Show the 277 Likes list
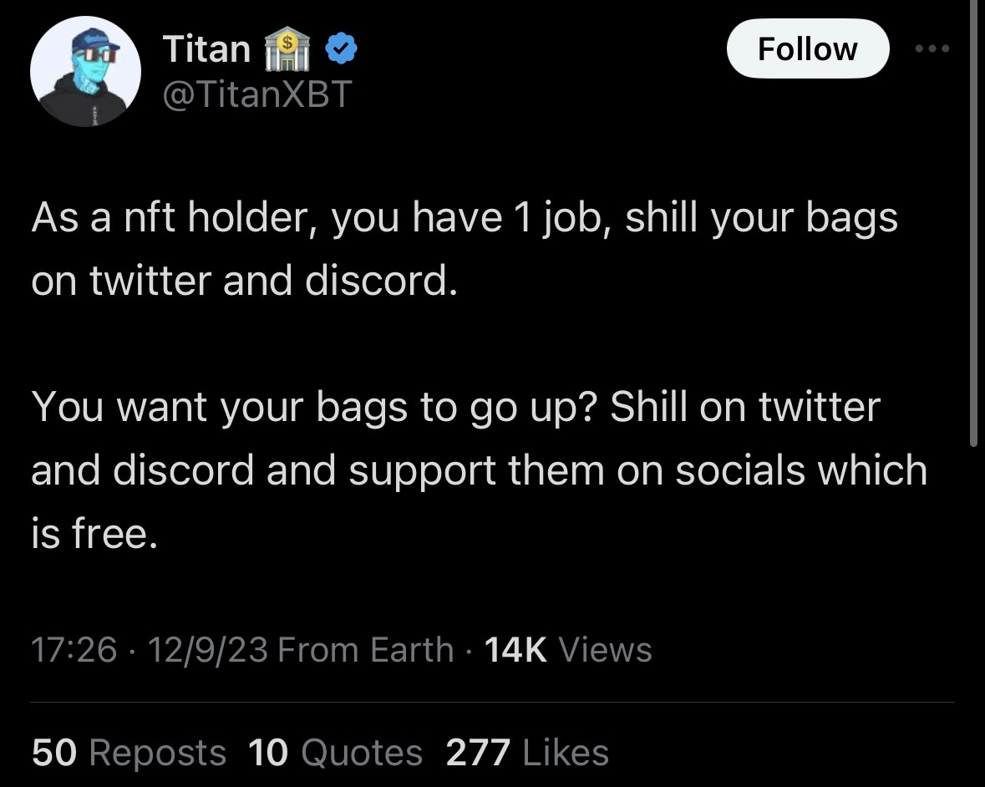The width and height of the screenshot is (985, 787). [x=528, y=752]
